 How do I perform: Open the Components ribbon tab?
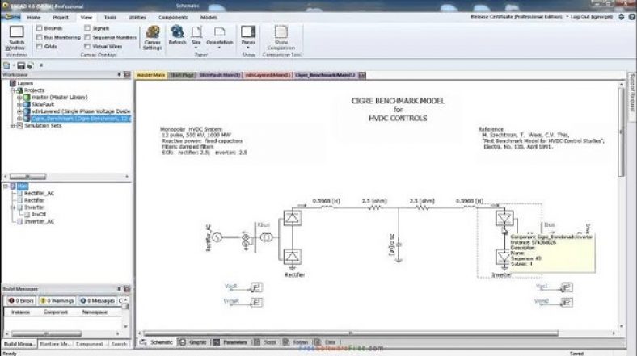pos(173,18)
